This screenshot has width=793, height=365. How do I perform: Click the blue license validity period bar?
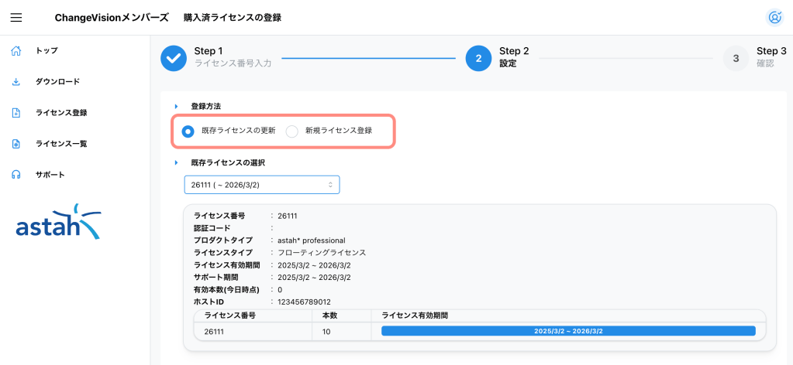(567, 331)
